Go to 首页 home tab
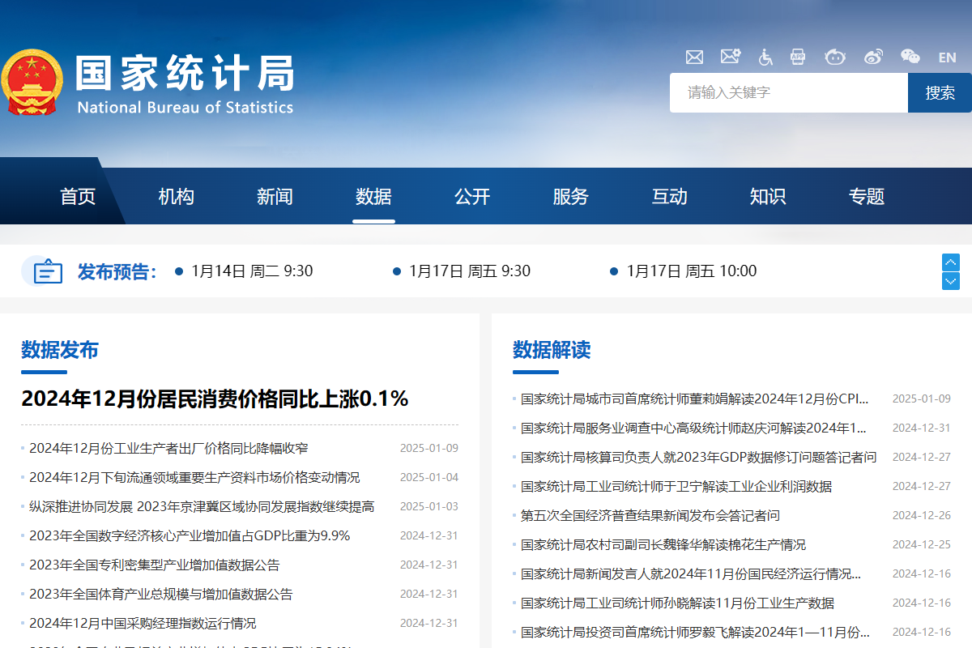Viewport: 972px width, 648px height. [x=77, y=196]
